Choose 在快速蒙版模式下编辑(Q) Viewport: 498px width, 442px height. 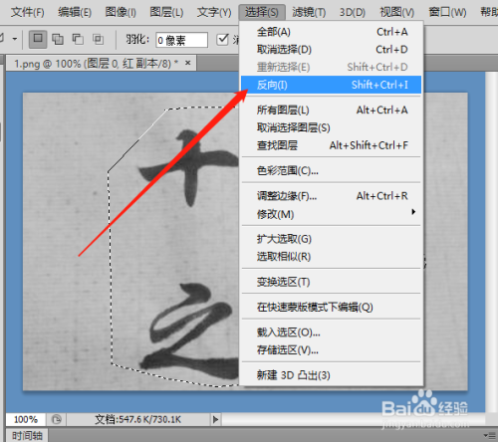click(x=331, y=308)
